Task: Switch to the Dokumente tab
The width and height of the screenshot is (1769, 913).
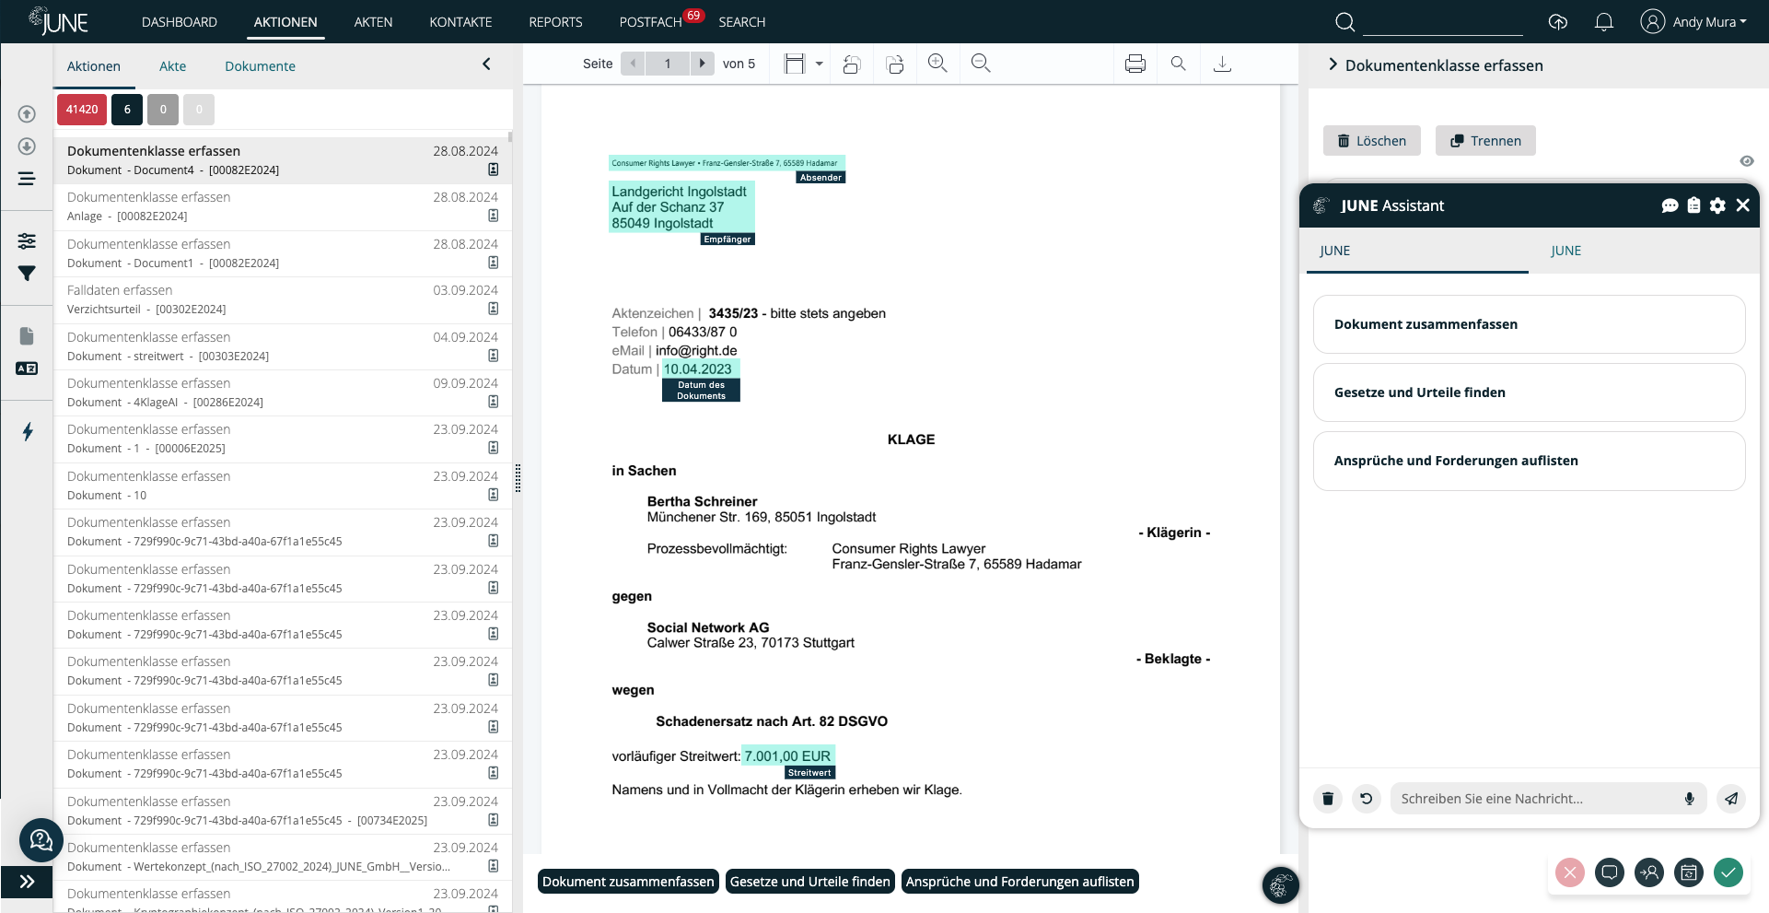Action: pyautogui.click(x=260, y=66)
